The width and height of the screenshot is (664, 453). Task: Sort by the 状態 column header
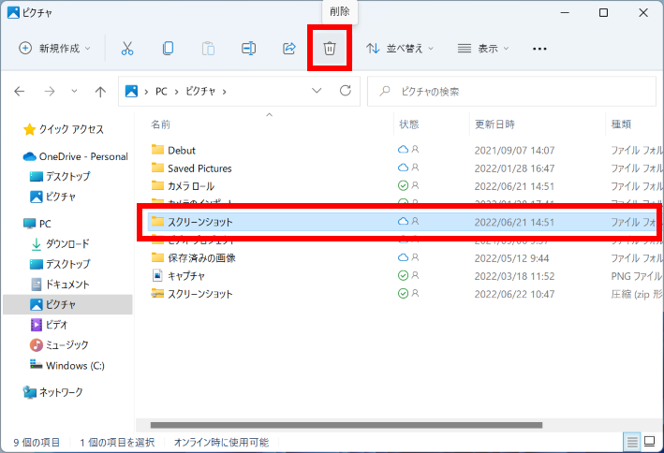[408, 124]
